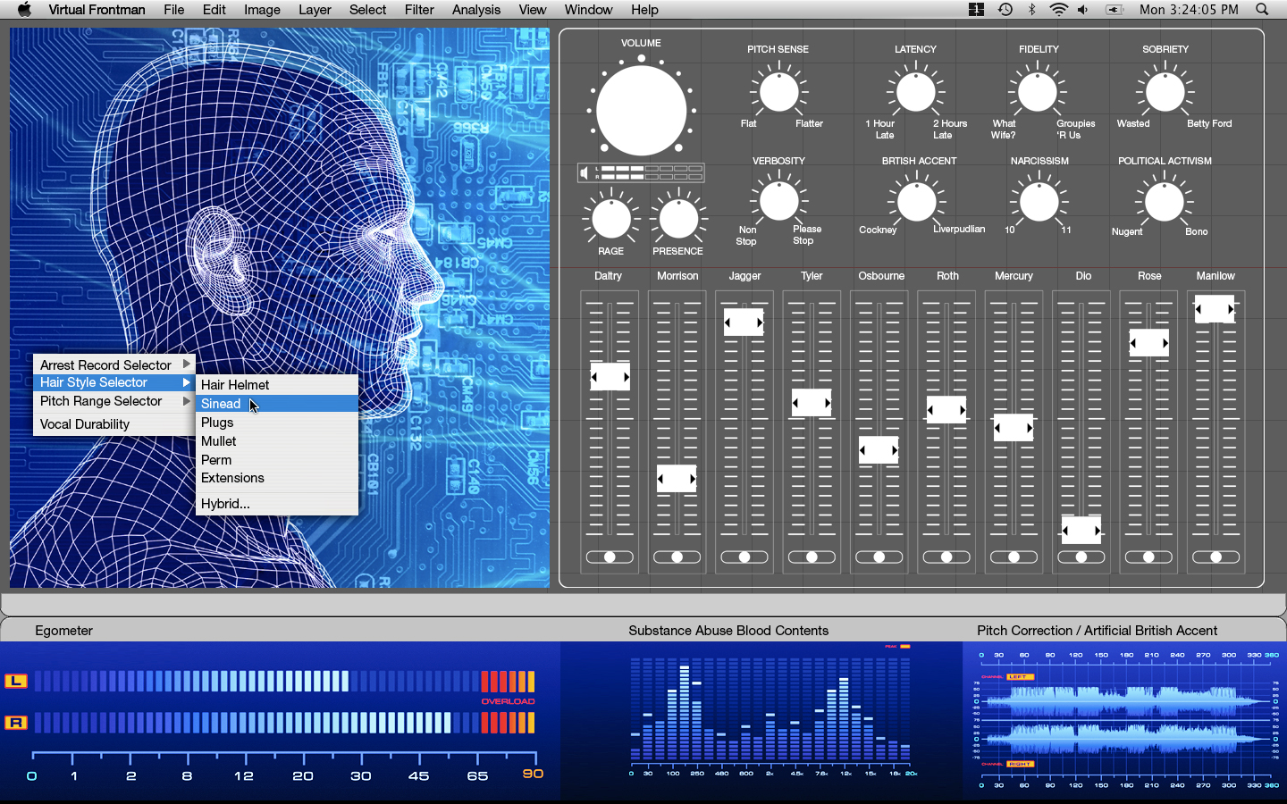Screen dimensions: 1287x804
Task: Click the R channel indicator in Egometer
Action: coord(16,722)
